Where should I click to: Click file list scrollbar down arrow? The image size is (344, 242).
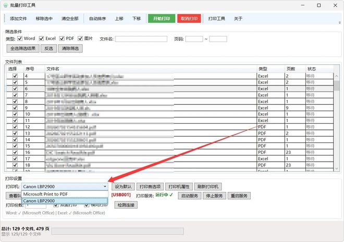(337, 168)
